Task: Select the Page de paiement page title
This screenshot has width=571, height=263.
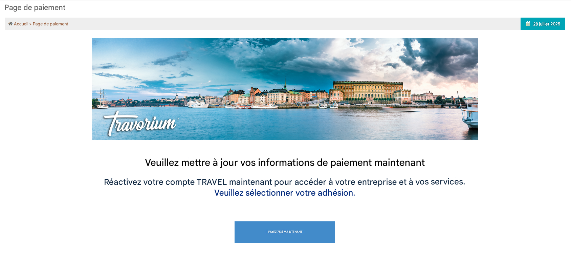Action: (x=35, y=7)
